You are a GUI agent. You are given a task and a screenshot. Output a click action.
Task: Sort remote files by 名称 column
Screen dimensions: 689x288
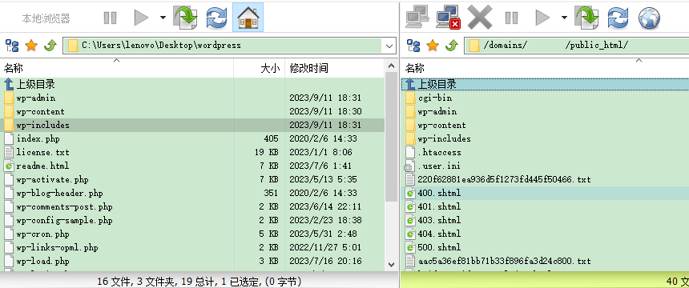coord(545,68)
